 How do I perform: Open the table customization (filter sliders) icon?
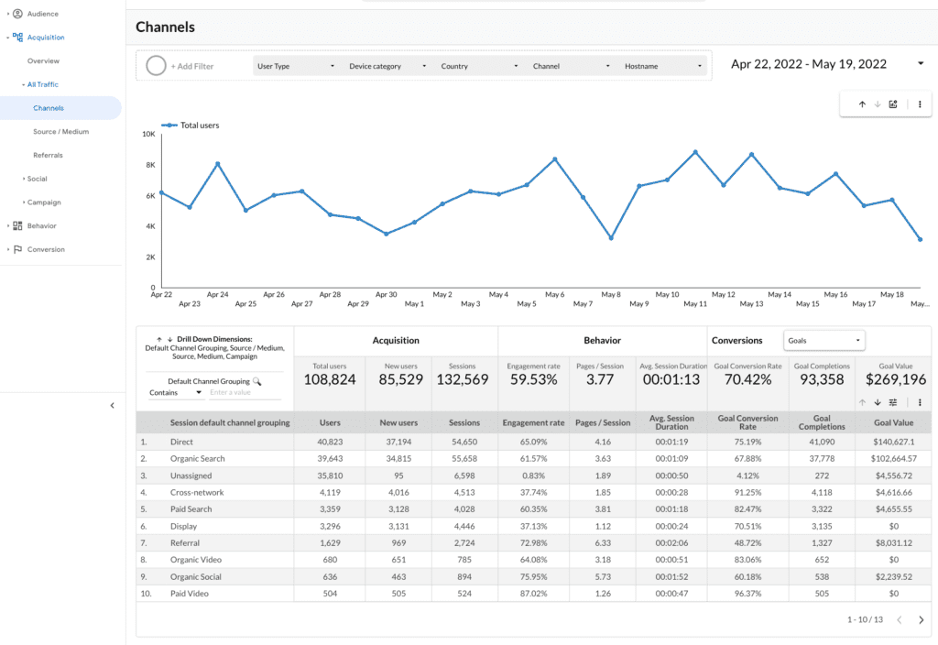[x=893, y=402]
